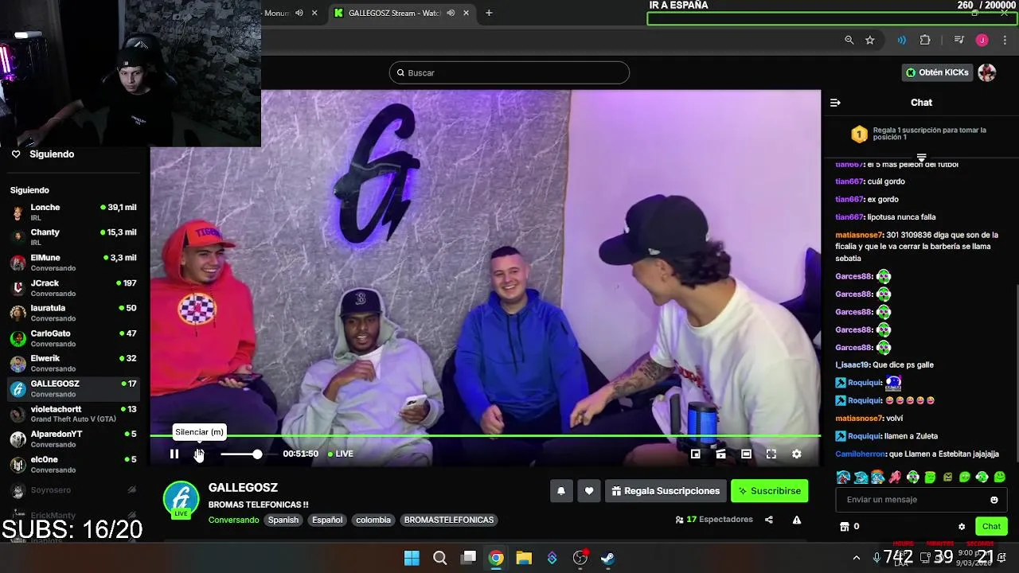This screenshot has width=1019, height=573.
Task: Open ElMune channel in sidebar
Action: (x=75, y=263)
